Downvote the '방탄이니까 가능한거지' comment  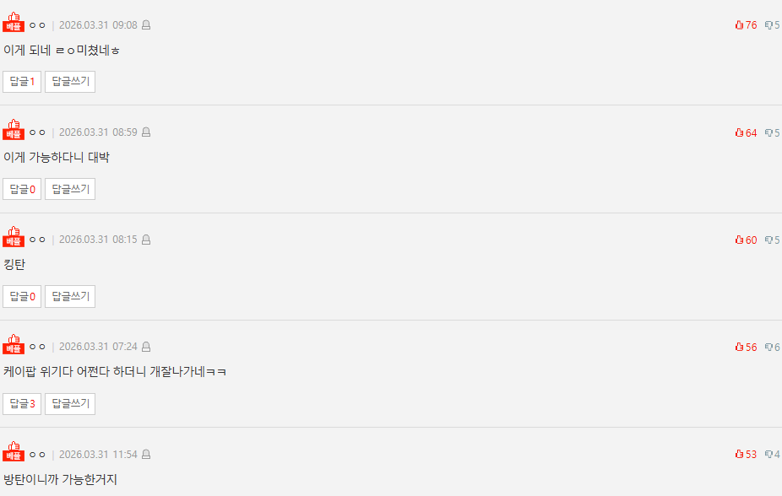773,454
